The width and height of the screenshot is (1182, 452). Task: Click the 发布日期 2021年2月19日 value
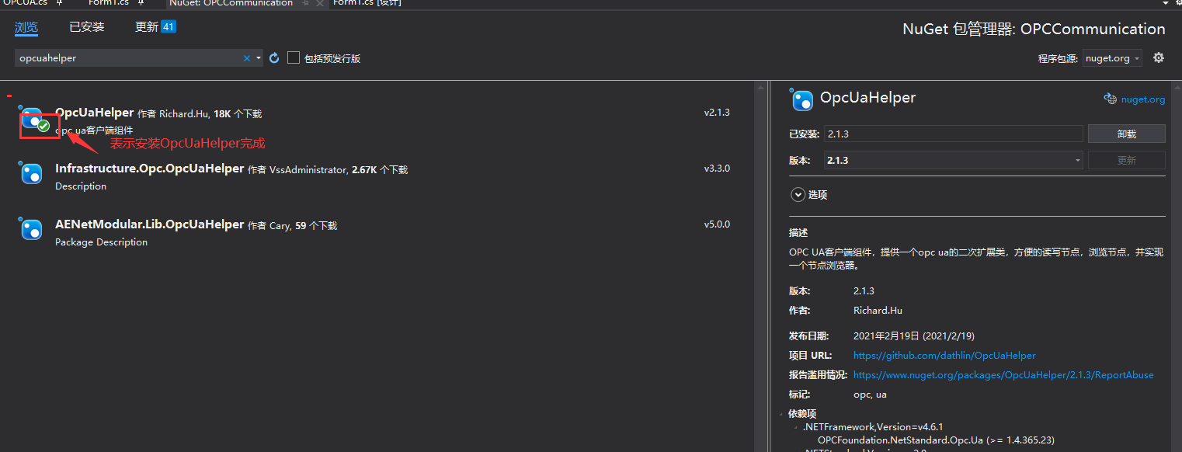[914, 336]
